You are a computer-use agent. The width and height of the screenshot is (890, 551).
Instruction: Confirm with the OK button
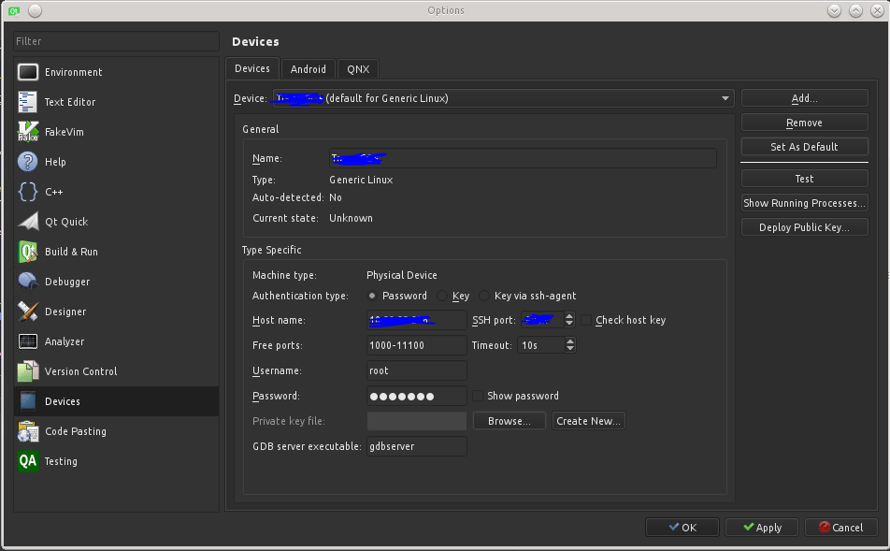click(682, 527)
